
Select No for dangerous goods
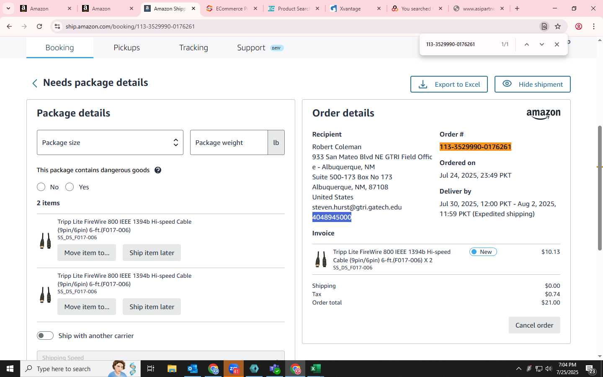click(41, 187)
